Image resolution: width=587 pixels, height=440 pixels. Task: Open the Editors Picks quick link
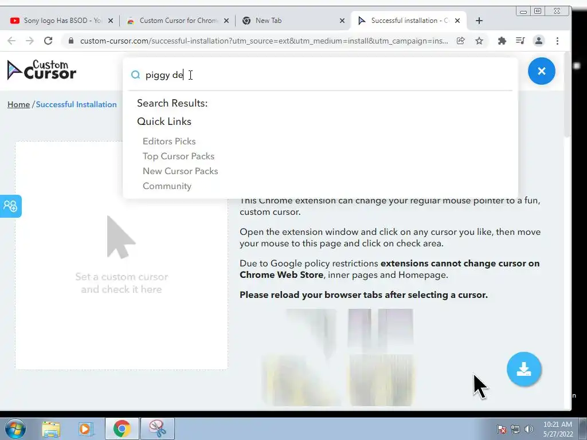pyautogui.click(x=169, y=141)
